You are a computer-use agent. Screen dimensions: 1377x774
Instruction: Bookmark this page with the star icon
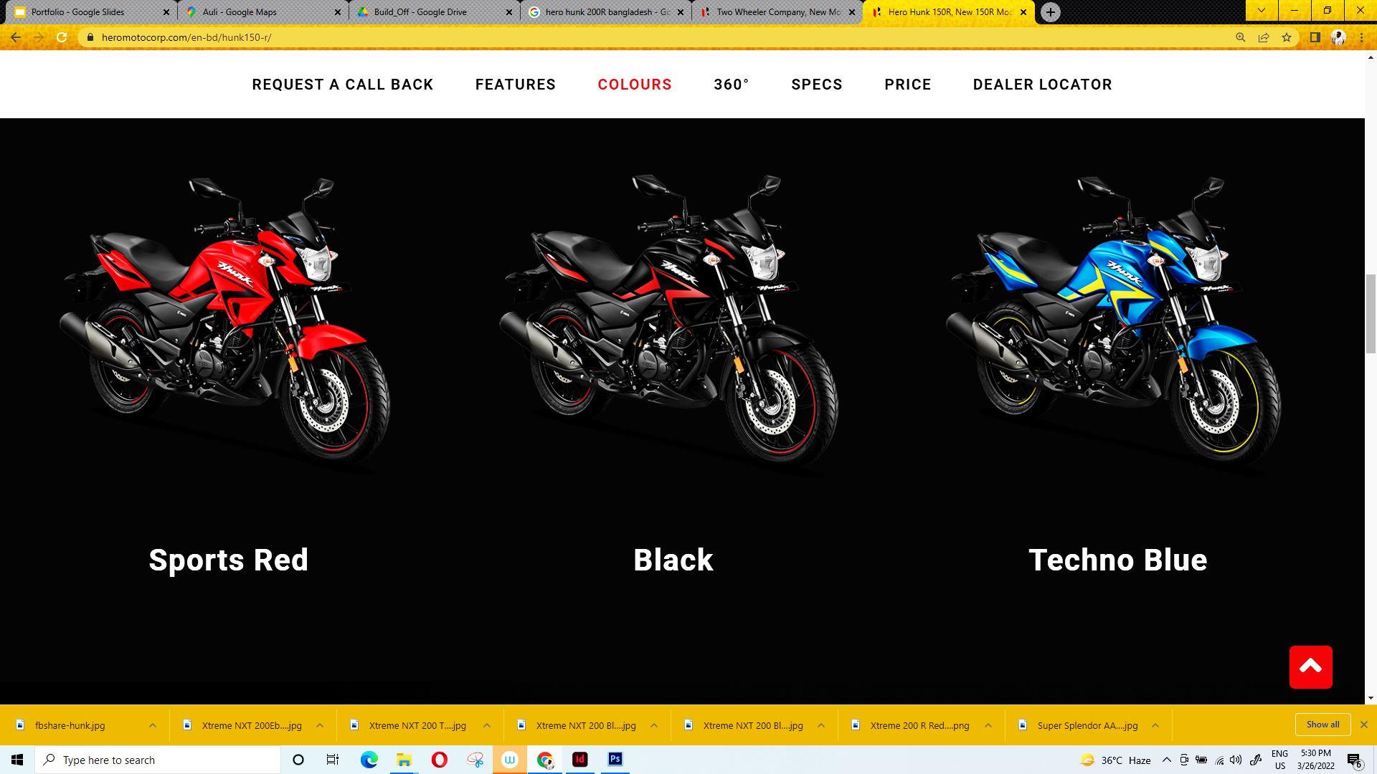click(x=1287, y=37)
